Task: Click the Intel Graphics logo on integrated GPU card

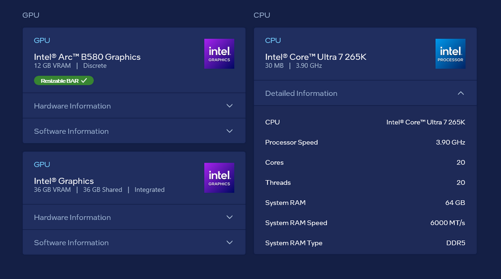Action: click(219, 177)
